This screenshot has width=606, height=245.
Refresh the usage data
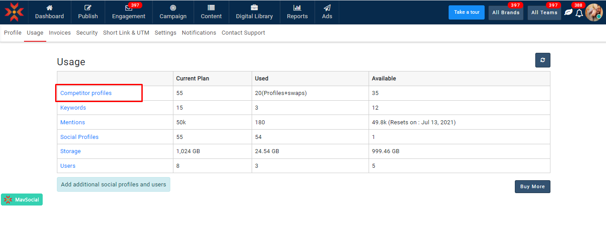[x=542, y=60]
